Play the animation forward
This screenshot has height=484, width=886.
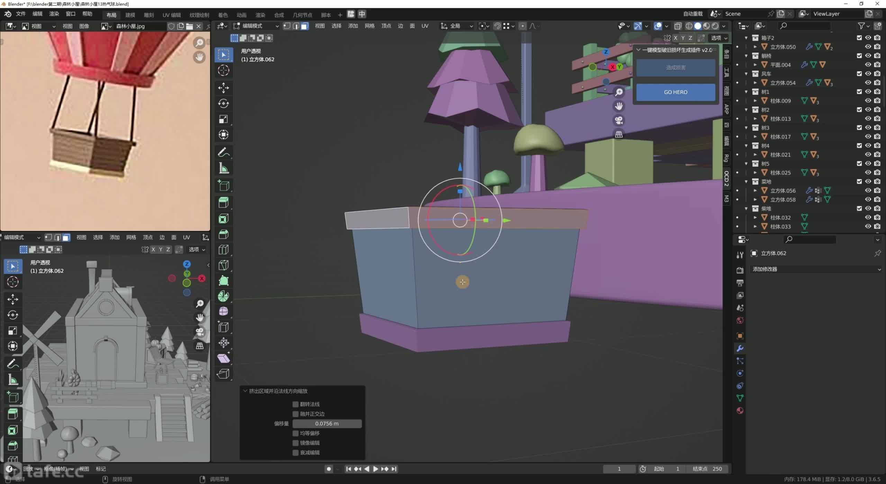coord(376,469)
